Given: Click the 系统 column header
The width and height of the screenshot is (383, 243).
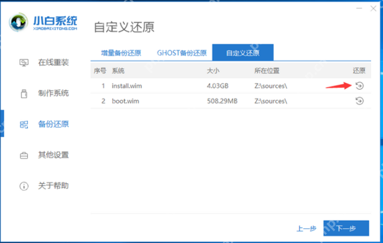Looking at the screenshot, I should point(118,71).
